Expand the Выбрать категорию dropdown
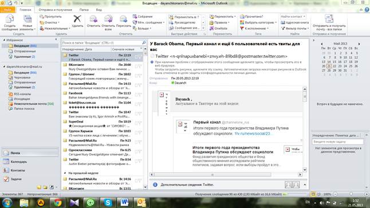370x208 pixels. click(x=258, y=22)
